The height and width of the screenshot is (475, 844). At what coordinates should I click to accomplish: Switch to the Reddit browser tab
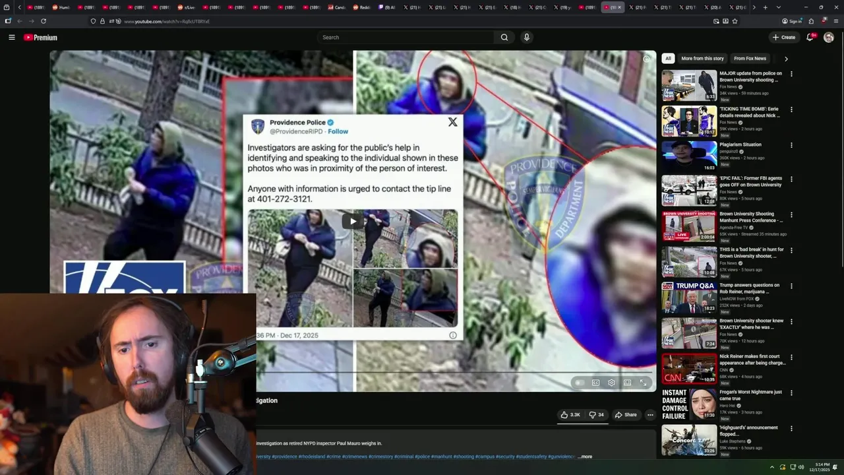point(361,7)
